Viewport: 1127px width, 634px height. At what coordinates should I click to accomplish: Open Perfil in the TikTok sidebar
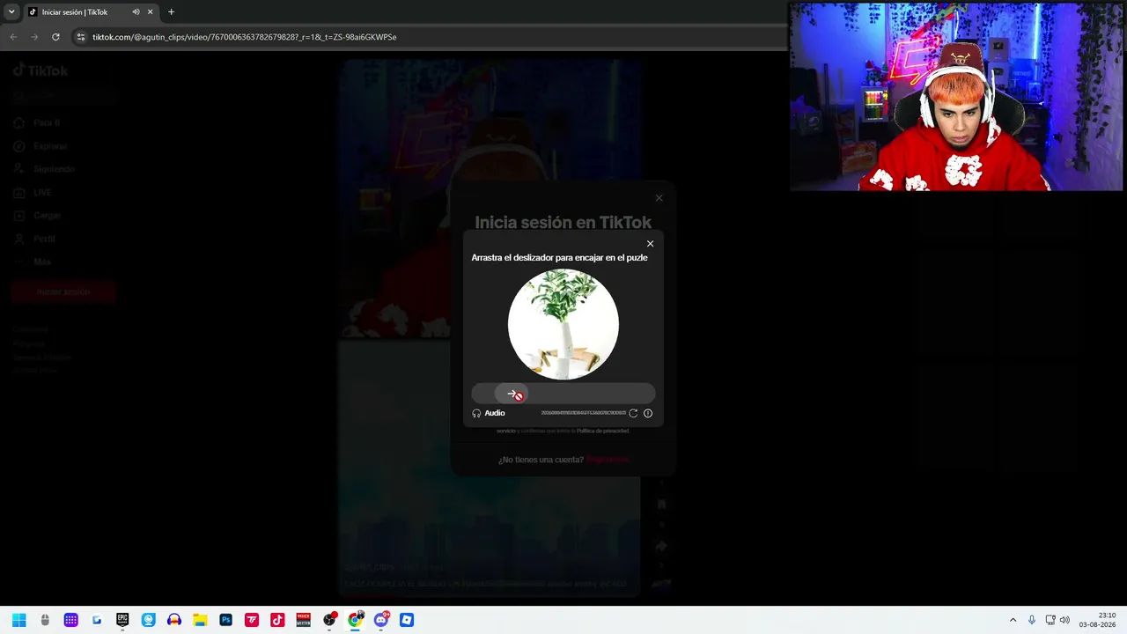coord(34,239)
